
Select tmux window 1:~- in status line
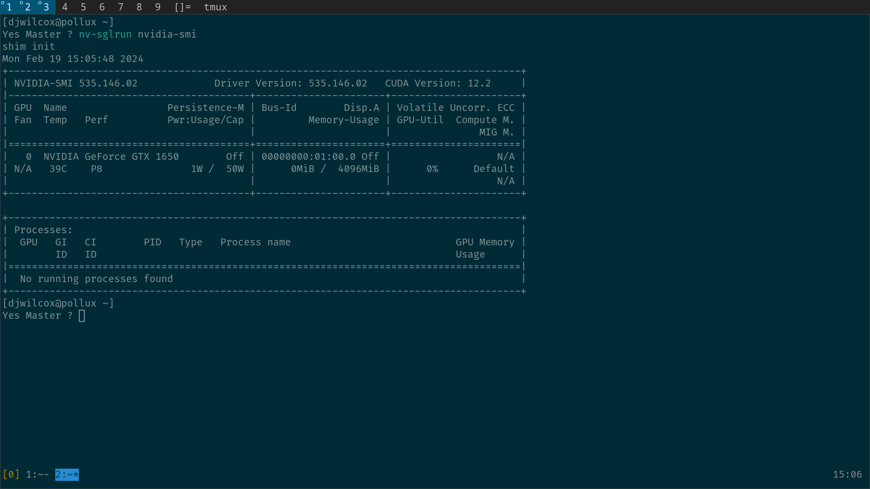tap(38, 475)
